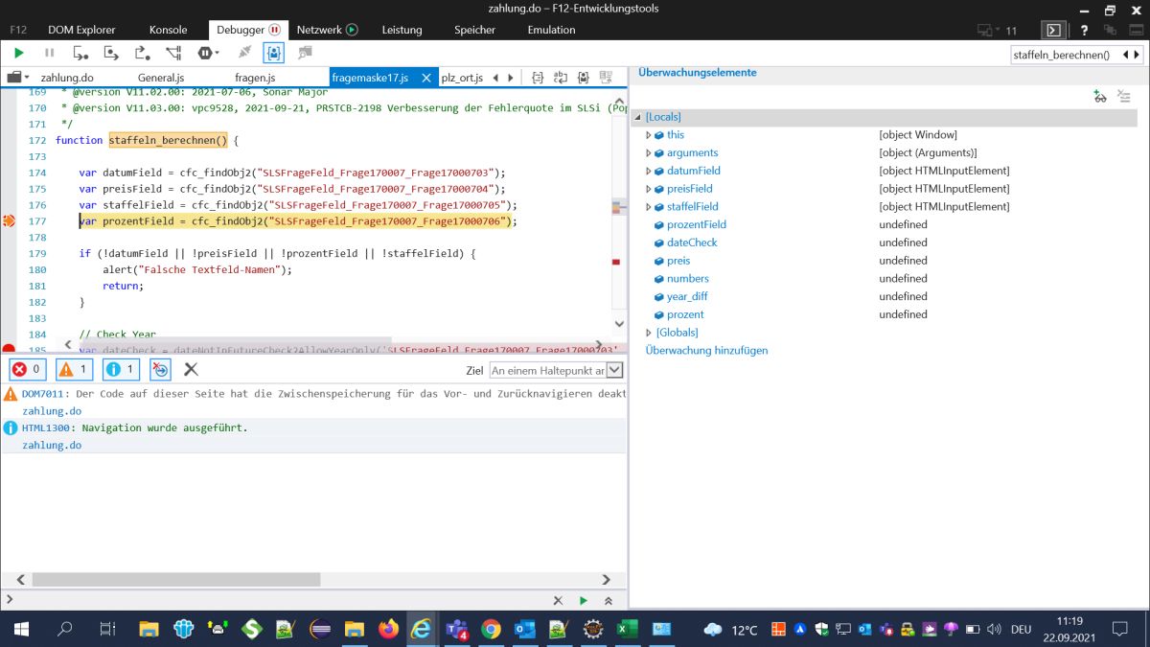Switch to the plz_ort.js file tab
This screenshot has width=1150, height=647.
coord(462,78)
